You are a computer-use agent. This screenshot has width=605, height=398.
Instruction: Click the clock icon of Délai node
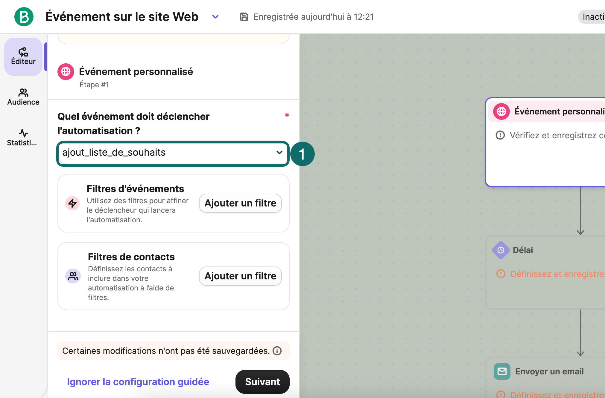pos(501,250)
